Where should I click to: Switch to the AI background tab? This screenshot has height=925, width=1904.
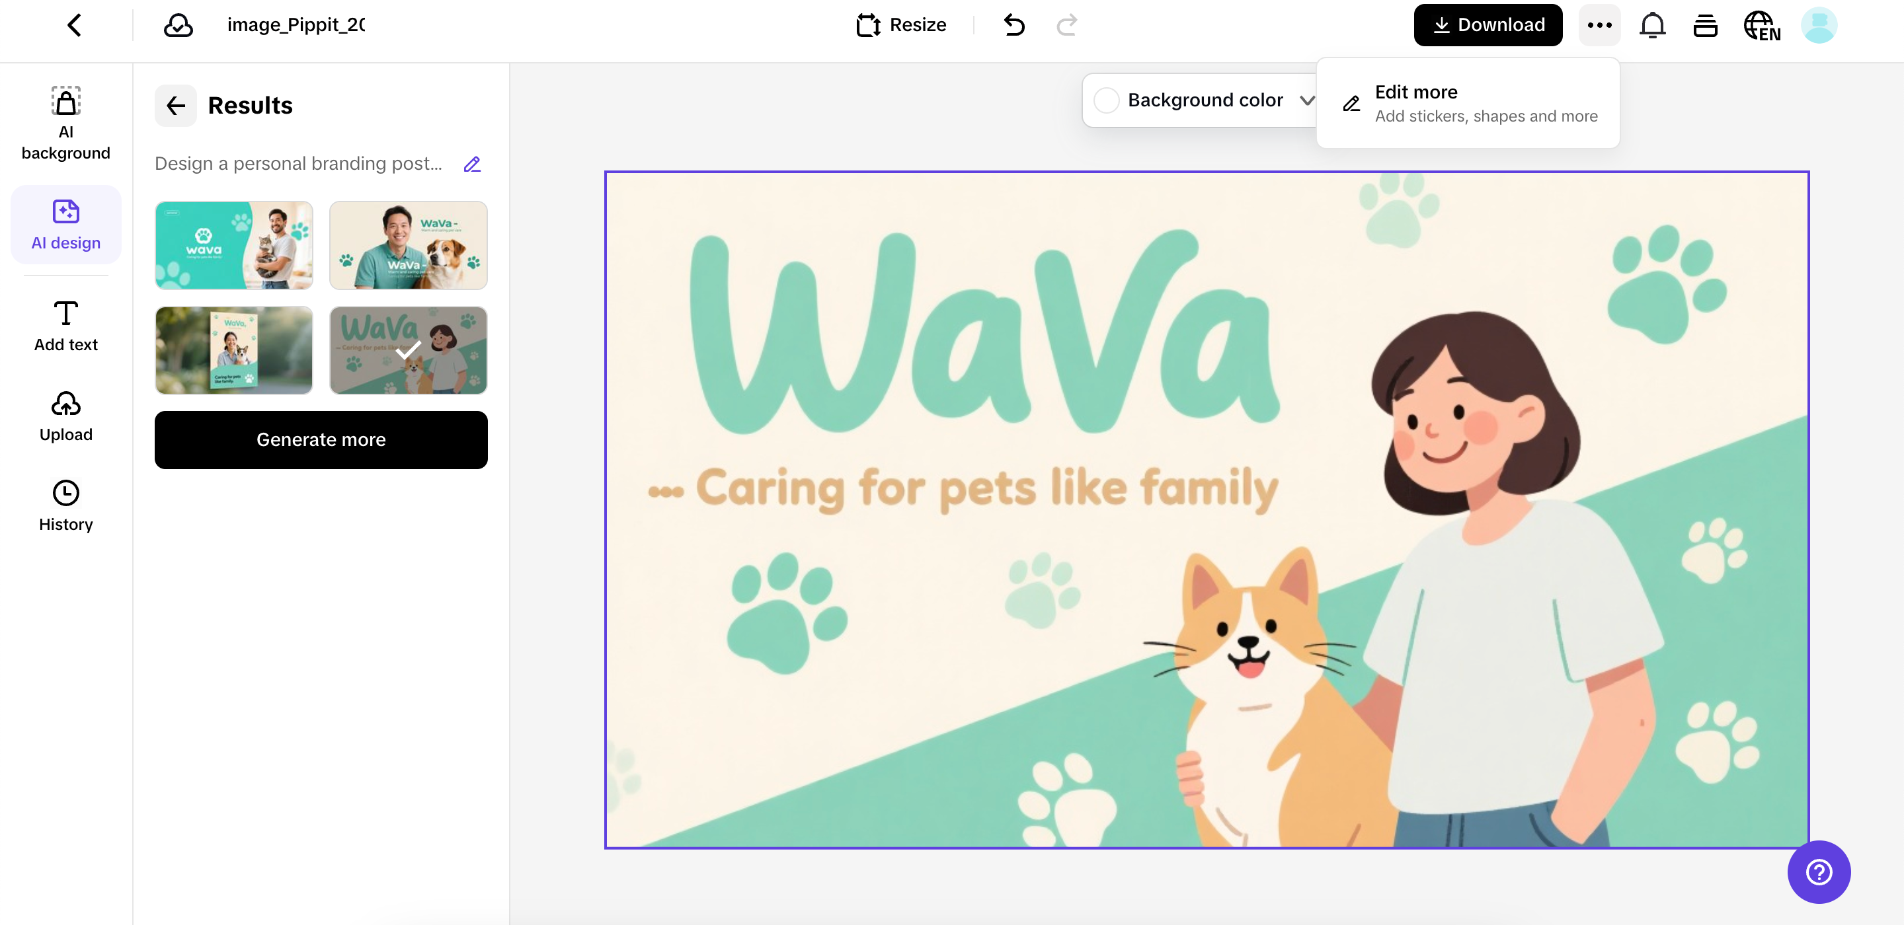coord(66,123)
